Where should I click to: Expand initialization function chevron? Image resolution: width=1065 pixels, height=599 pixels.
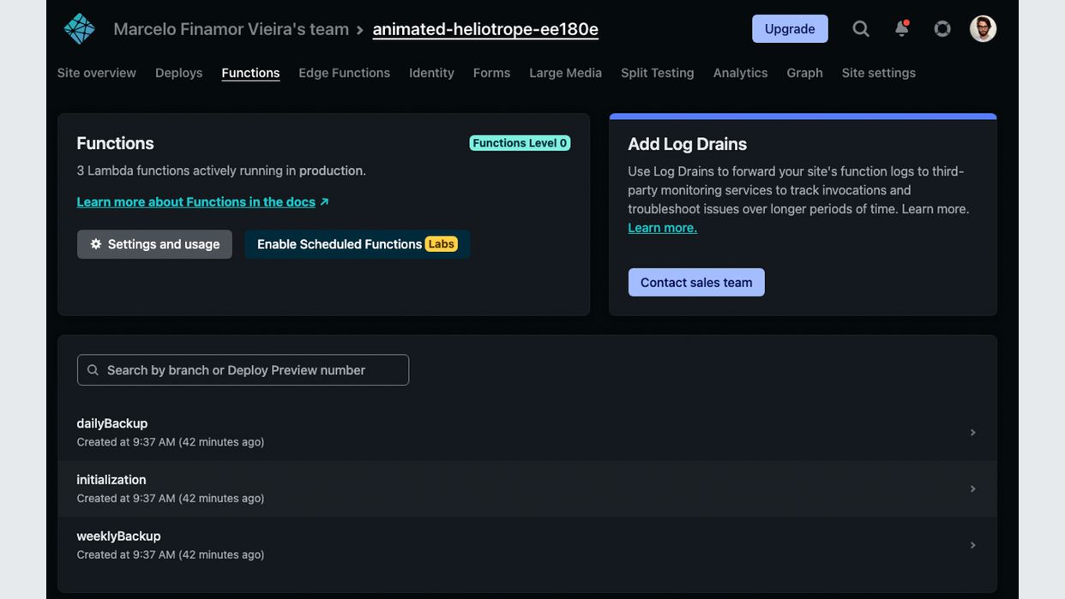click(972, 489)
